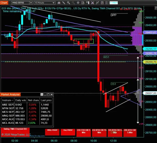Toggle the US RTH OR 15 Min button
Viewport: 157px width, 143px height.
pyautogui.click(x=99, y=133)
